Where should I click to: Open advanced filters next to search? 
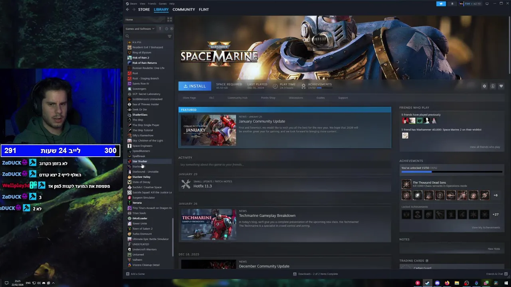[x=169, y=36]
